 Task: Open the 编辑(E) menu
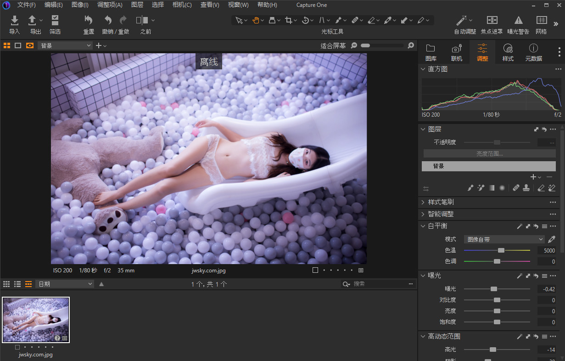53,5
